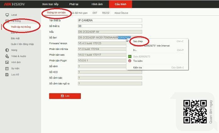Click the Số kênh label
Image resolution: width=219 pixels, height=133 pixels.
click(x=53, y=66)
